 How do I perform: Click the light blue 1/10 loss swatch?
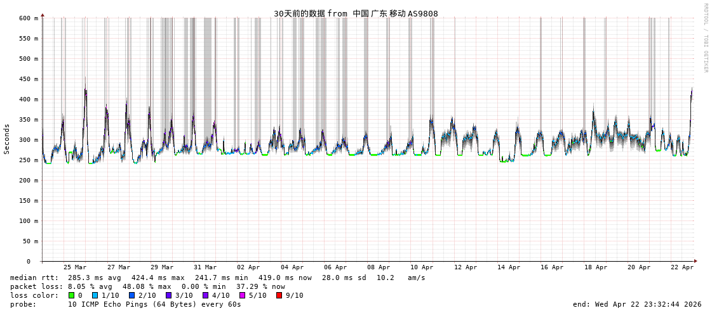[x=95, y=295]
